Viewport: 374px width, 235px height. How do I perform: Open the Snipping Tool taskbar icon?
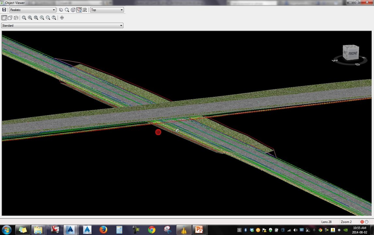[168, 230]
